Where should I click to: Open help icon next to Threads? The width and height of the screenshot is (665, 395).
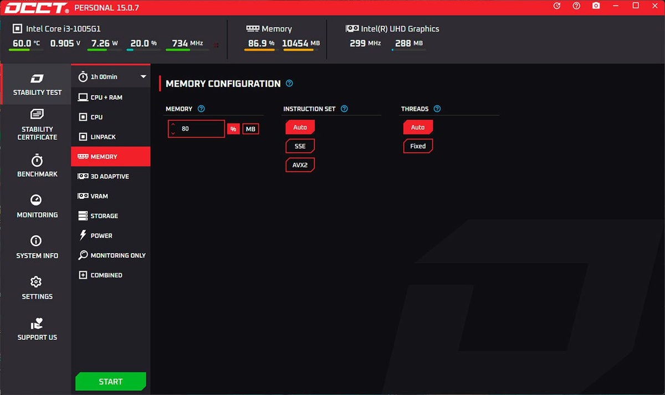coord(437,109)
